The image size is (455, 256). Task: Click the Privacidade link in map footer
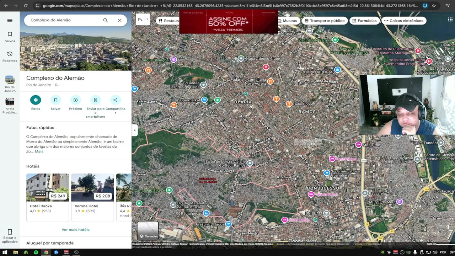(374, 244)
